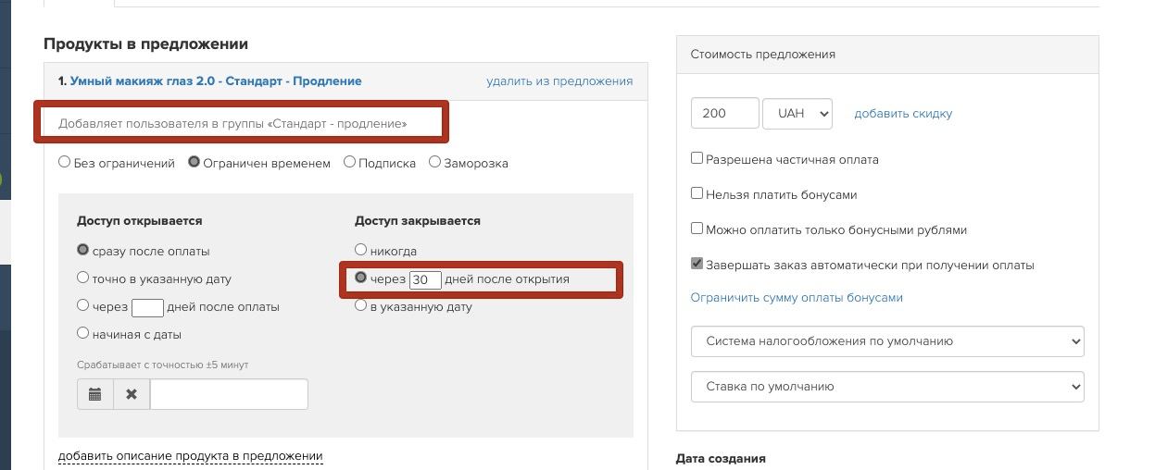Click "добавить описание продукта в предложении"
This screenshot has width=1155, height=470.
[x=190, y=456]
